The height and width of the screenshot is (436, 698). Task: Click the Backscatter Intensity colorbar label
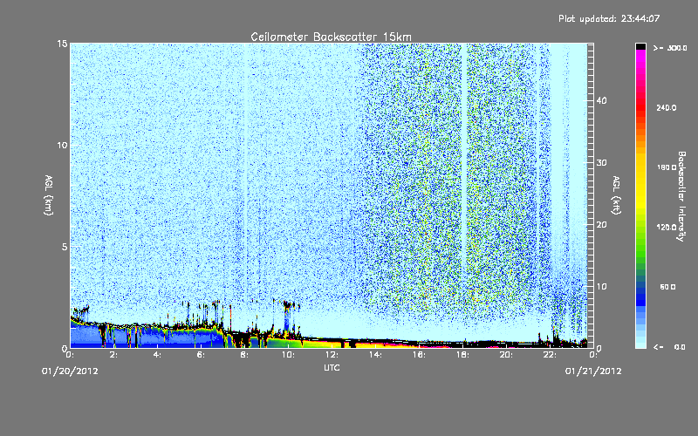[681, 196]
